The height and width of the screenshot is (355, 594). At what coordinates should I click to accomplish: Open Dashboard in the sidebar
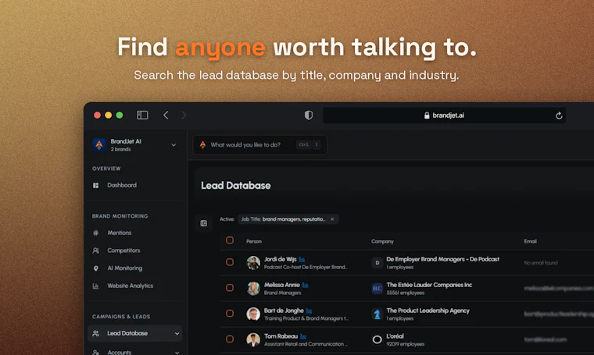pos(122,185)
